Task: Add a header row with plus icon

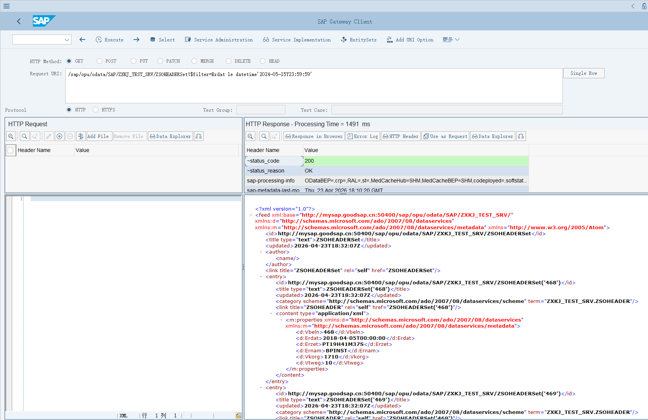Action: pyautogui.click(x=60, y=136)
